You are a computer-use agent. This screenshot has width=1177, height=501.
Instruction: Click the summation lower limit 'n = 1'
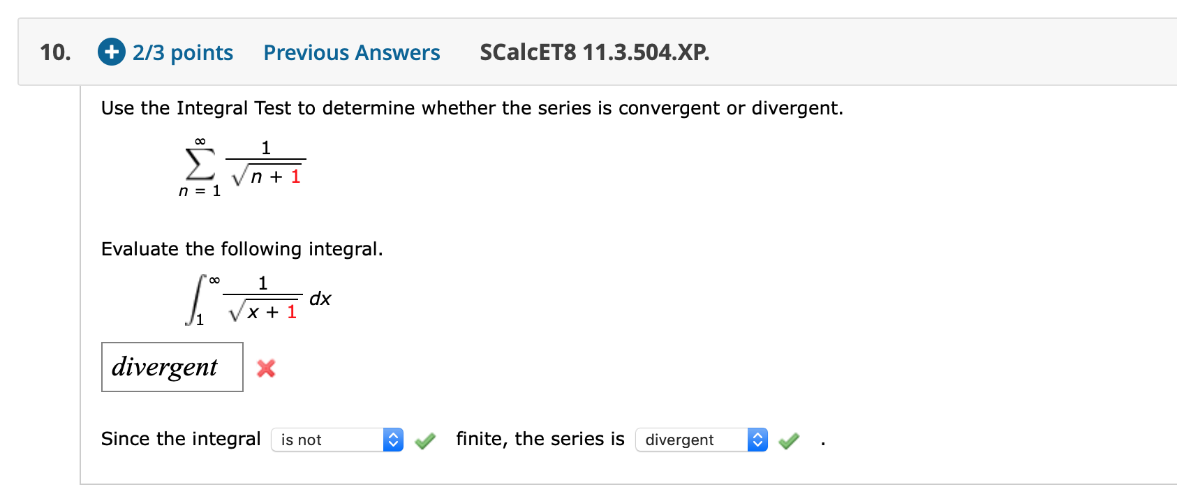point(199,190)
